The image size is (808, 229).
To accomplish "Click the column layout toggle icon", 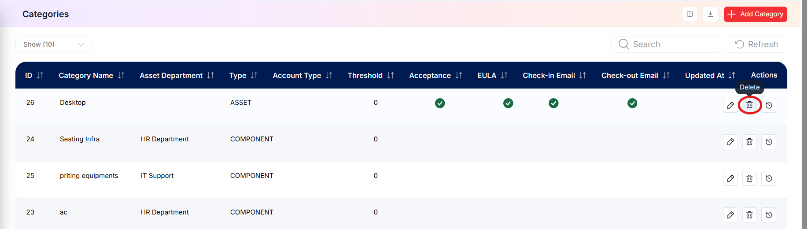I will (x=690, y=14).
